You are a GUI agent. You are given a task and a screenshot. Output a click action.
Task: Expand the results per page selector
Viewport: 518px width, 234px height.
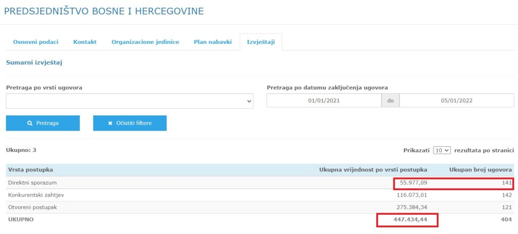[x=442, y=150]
